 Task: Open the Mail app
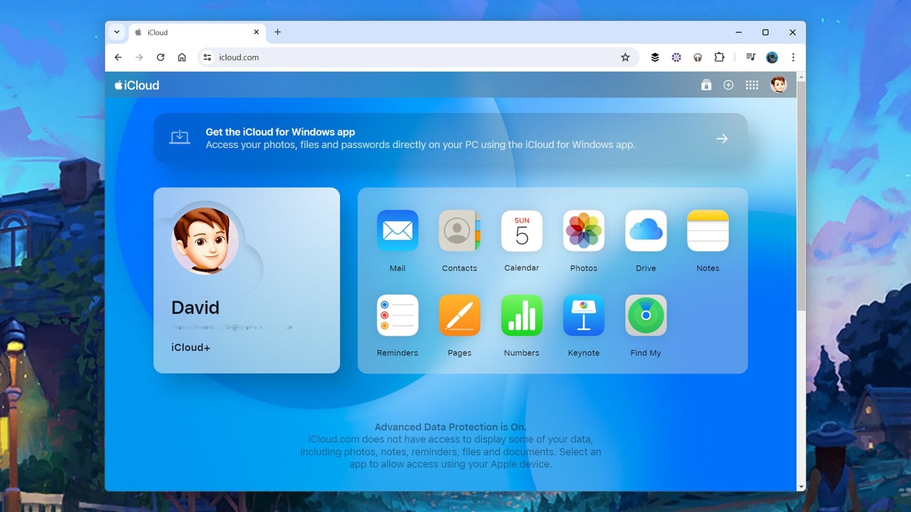pyautogui.click(x=398, y=231)
